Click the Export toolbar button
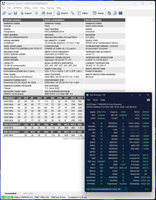The height and width of the screenshot is (200, 156). point(26,13)
